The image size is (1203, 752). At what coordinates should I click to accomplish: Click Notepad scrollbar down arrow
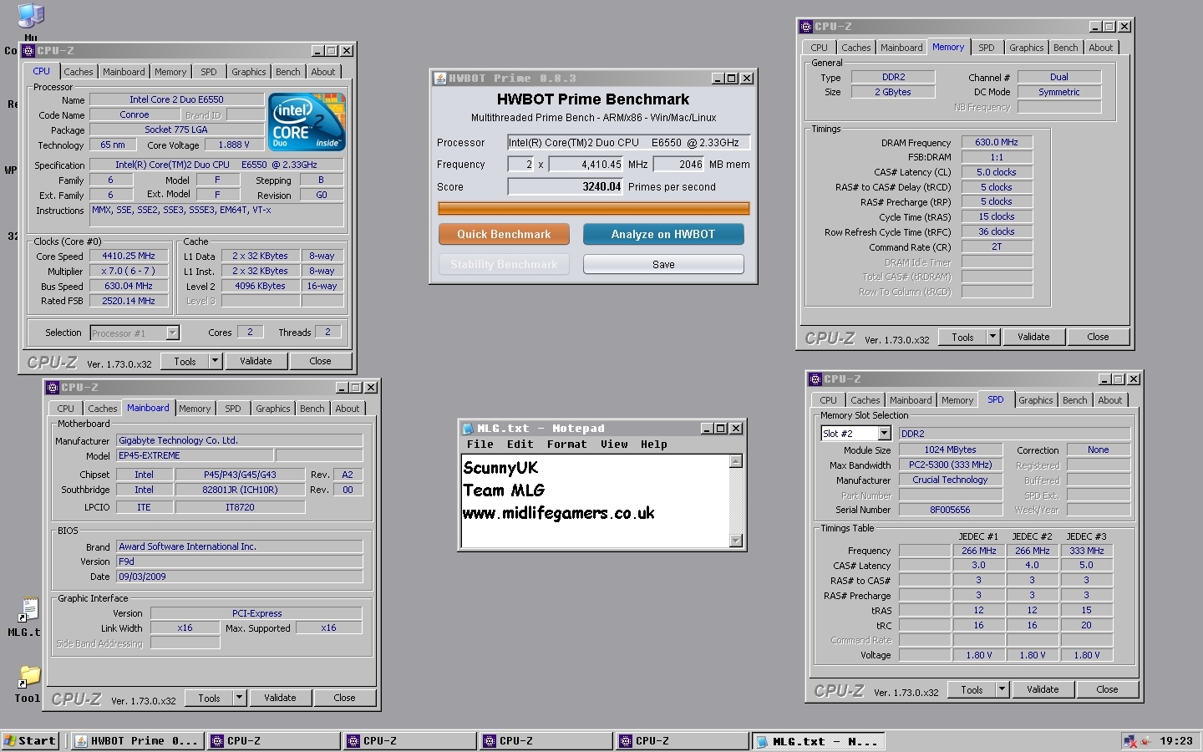[736, 541]
